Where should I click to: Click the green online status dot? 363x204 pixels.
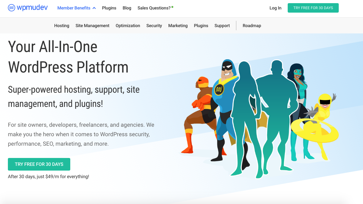click(172, 7)
